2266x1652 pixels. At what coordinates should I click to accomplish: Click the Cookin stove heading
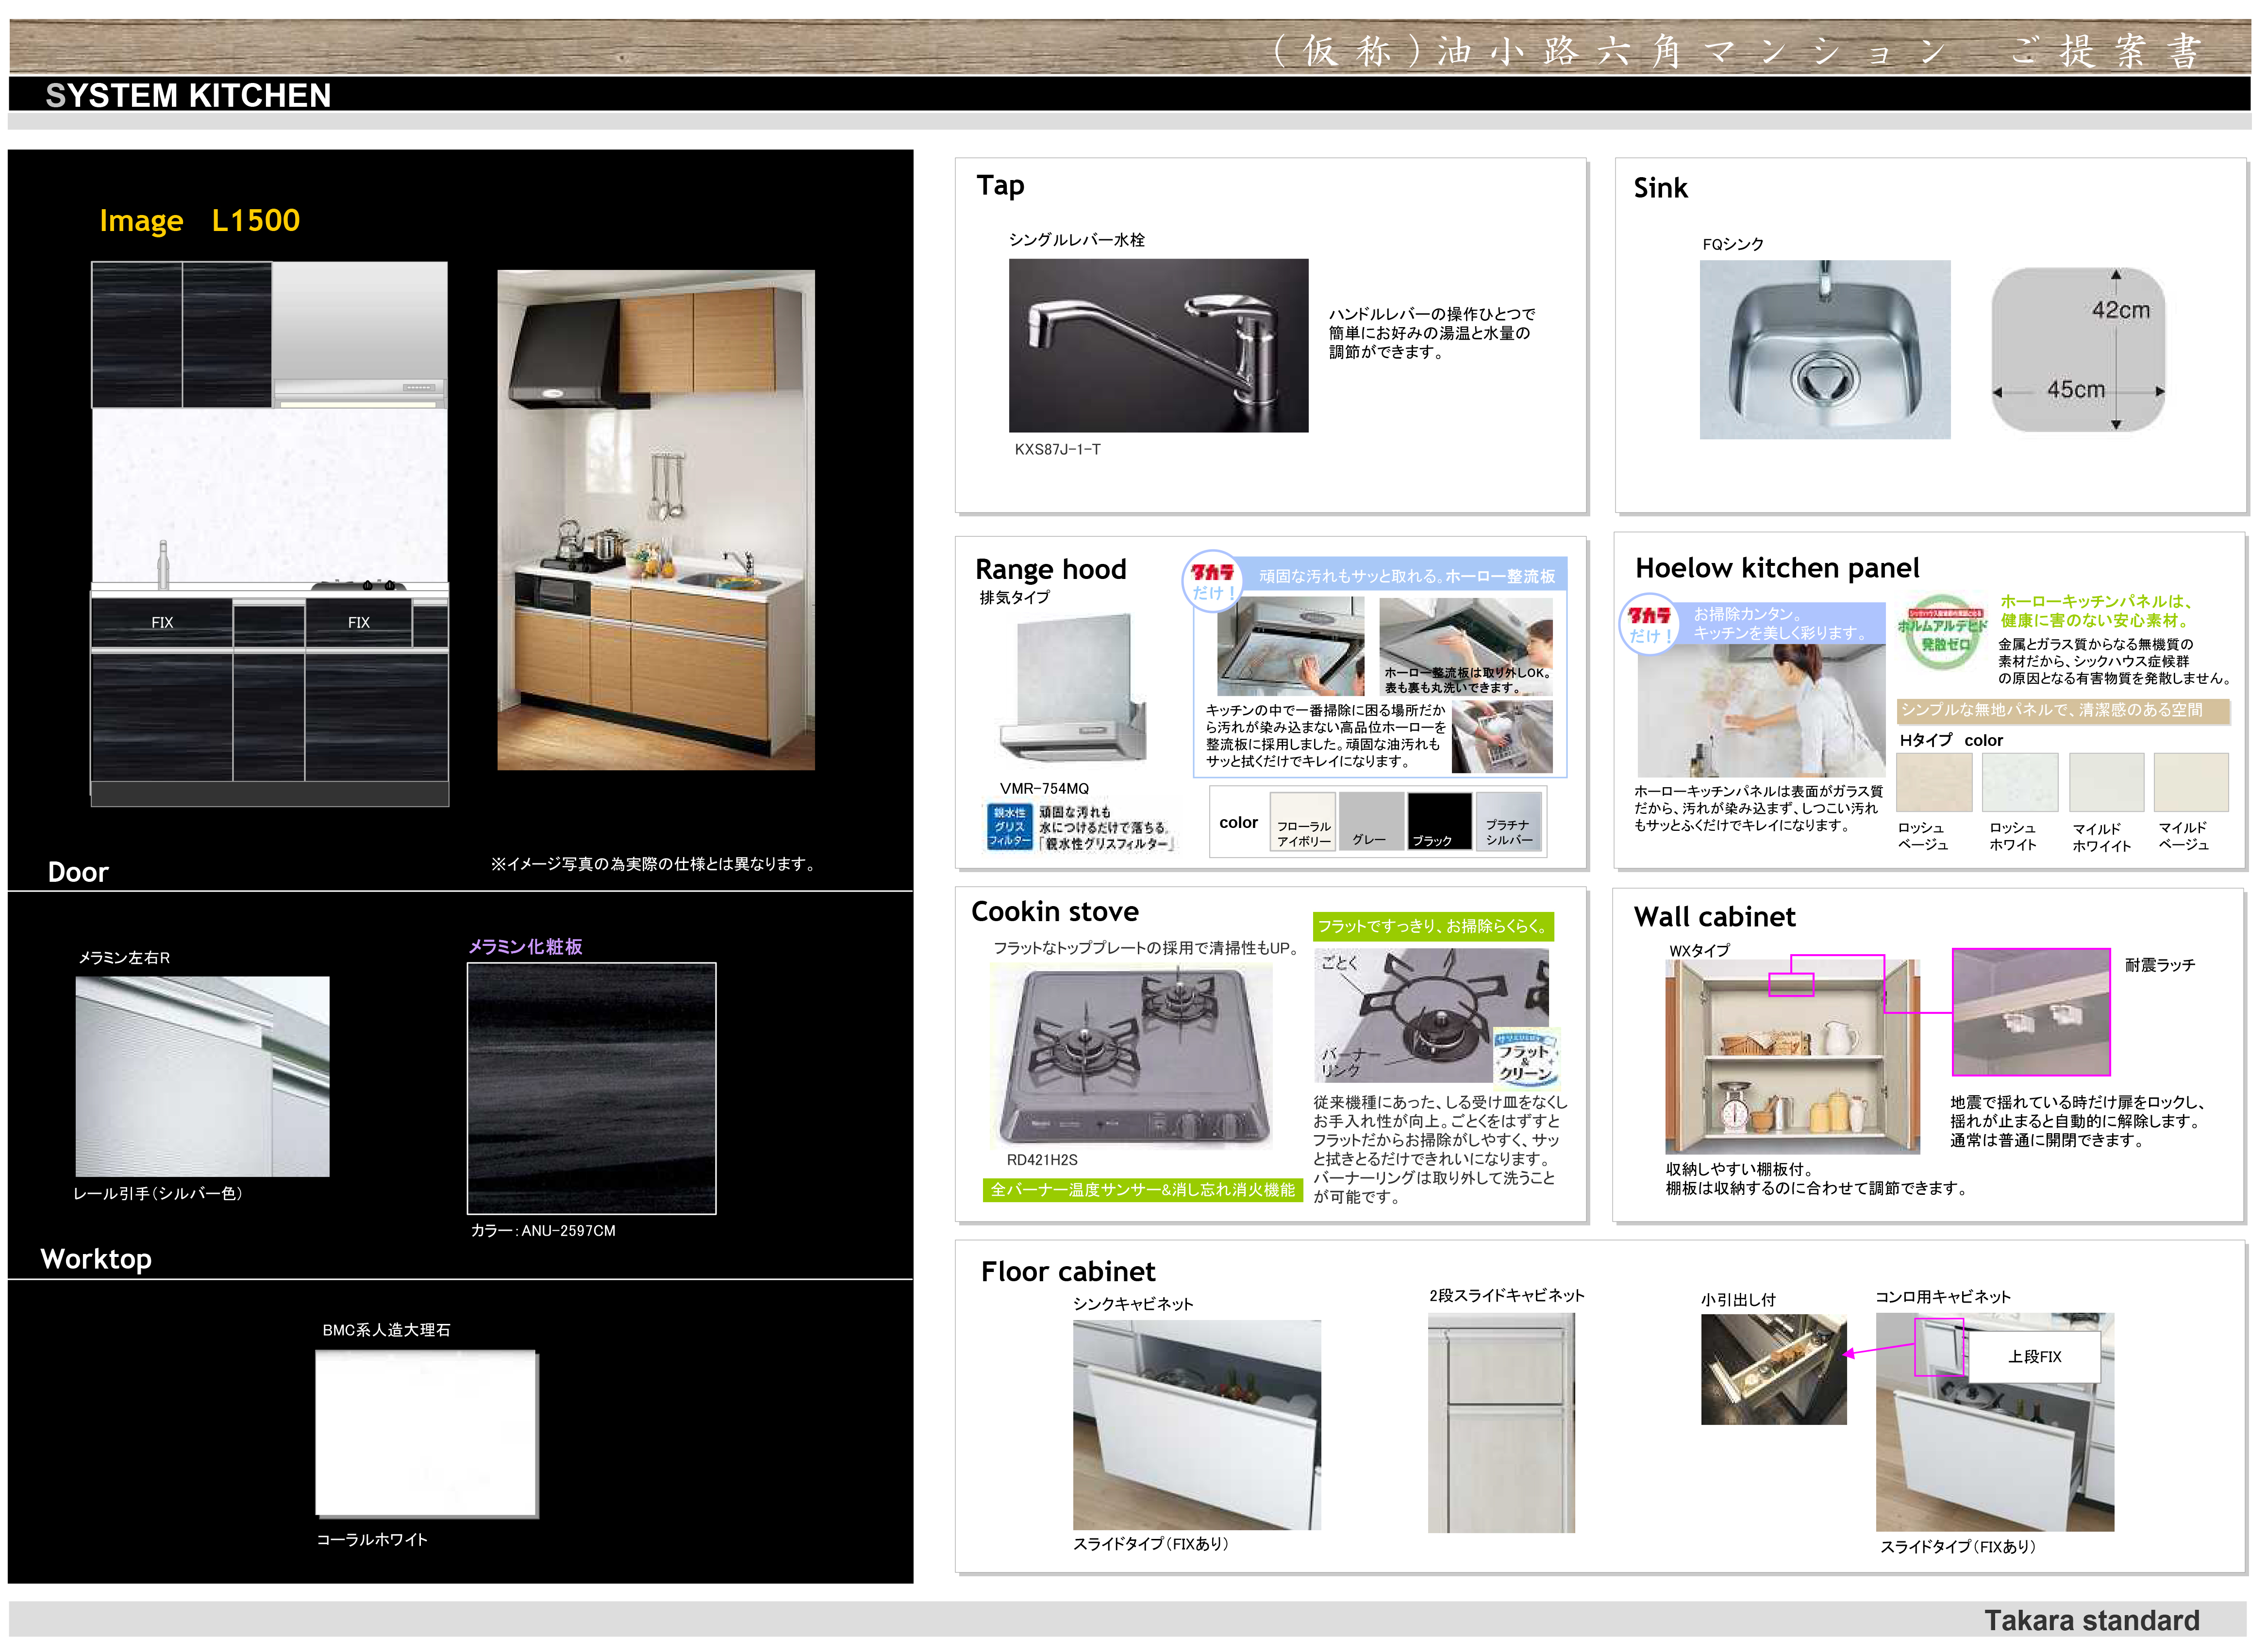(1055, 911)
